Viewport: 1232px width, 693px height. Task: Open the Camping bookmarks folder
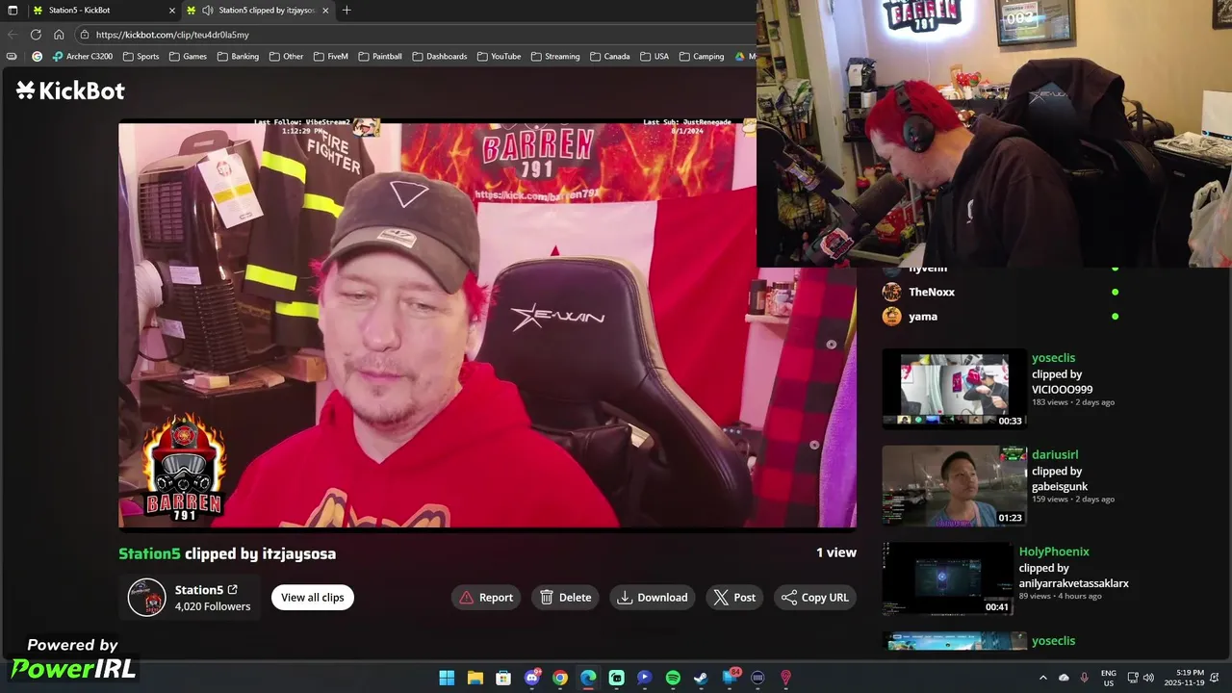(701, 57)
